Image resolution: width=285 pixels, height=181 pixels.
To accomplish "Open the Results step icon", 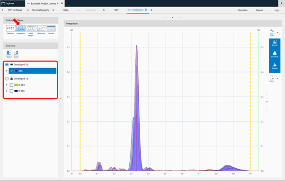I will coord(51,28).
